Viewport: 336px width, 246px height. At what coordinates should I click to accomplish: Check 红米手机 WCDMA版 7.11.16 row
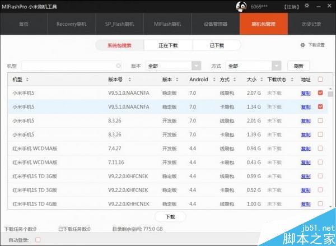(320, 162)
